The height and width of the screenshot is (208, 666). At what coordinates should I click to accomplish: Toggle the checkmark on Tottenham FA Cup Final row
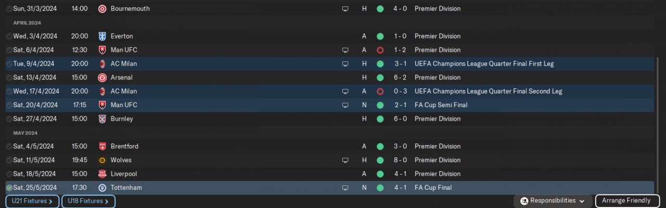[x=9, y=188]
